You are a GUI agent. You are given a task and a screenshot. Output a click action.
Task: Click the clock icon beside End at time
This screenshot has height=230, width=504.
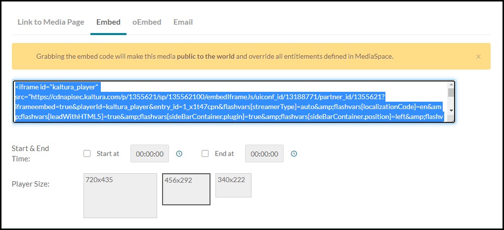coord(294,153)
